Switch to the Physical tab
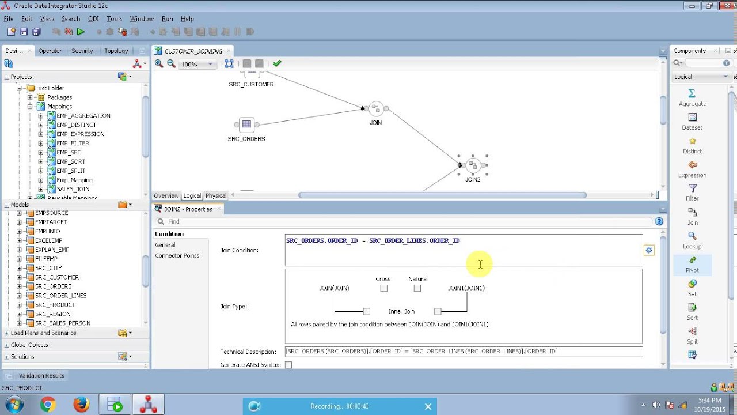This screenshot has width=737, height=415. click(x=216, y=196)
